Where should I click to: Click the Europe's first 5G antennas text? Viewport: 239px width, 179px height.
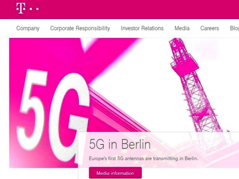point(143,158)
